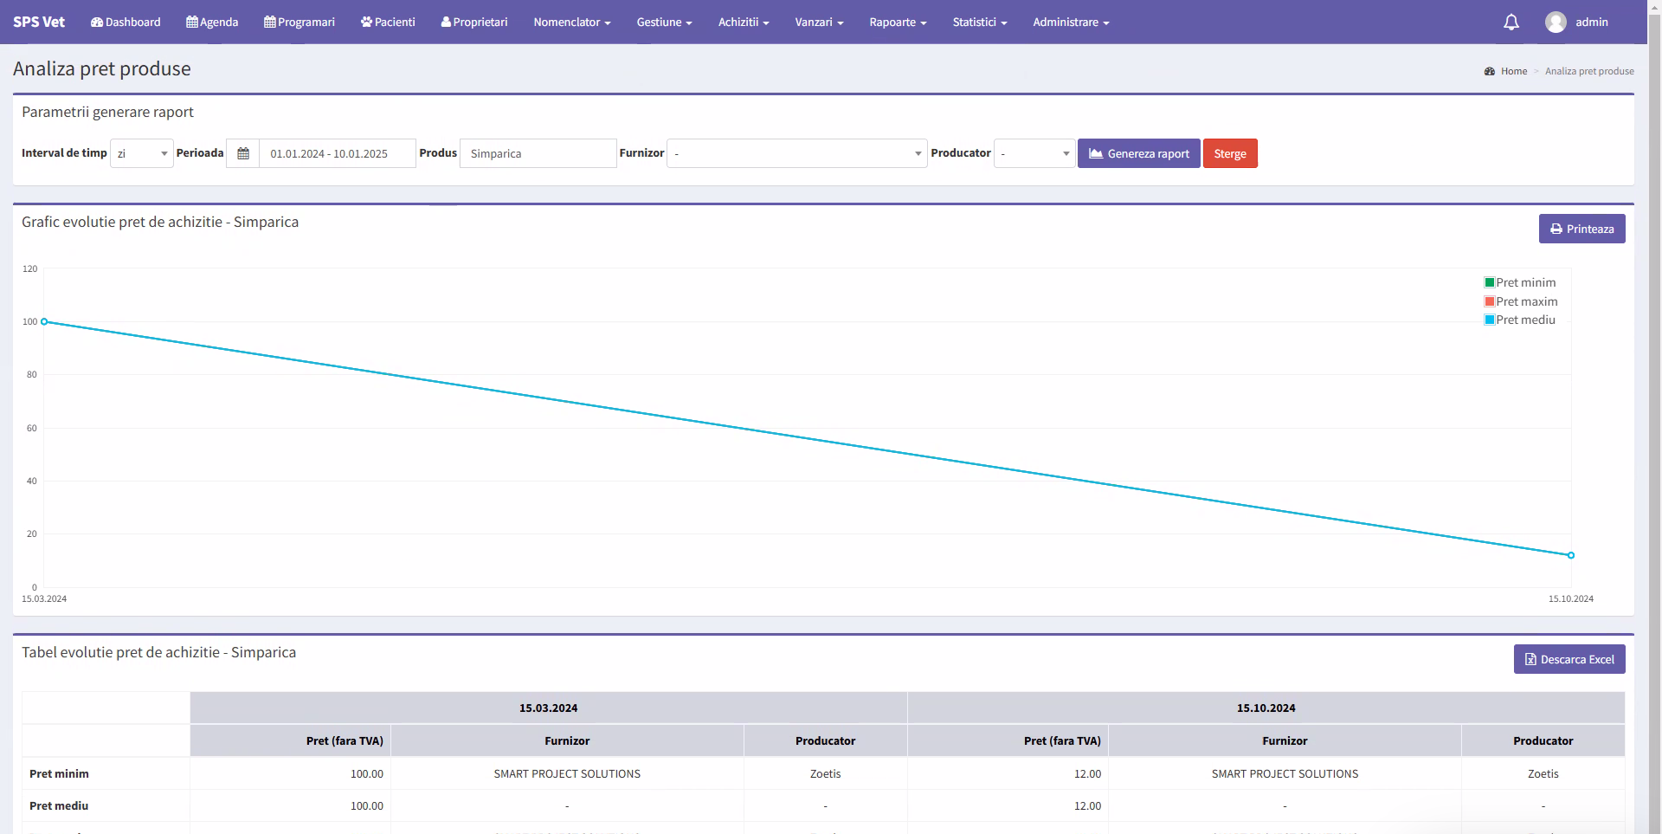The width and height of the screenshot is (1662, 834).
Task: Open the admin user avatar
Action: pos(1556,23)
